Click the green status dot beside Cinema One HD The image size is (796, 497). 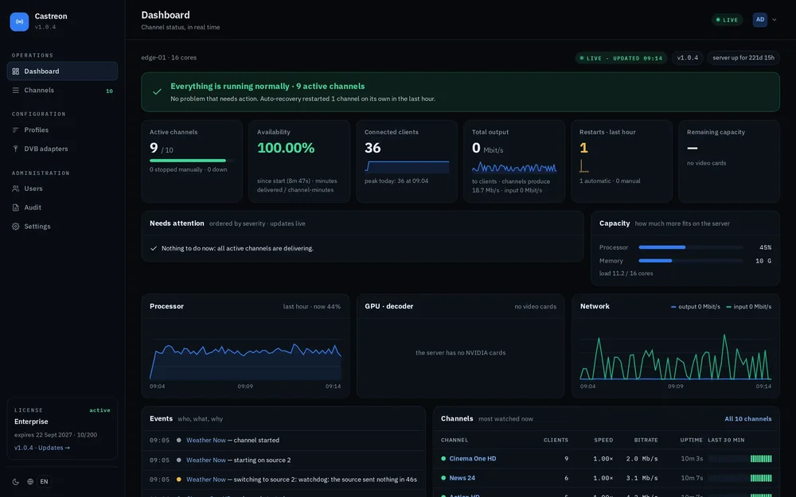click(x=443, y=459)
